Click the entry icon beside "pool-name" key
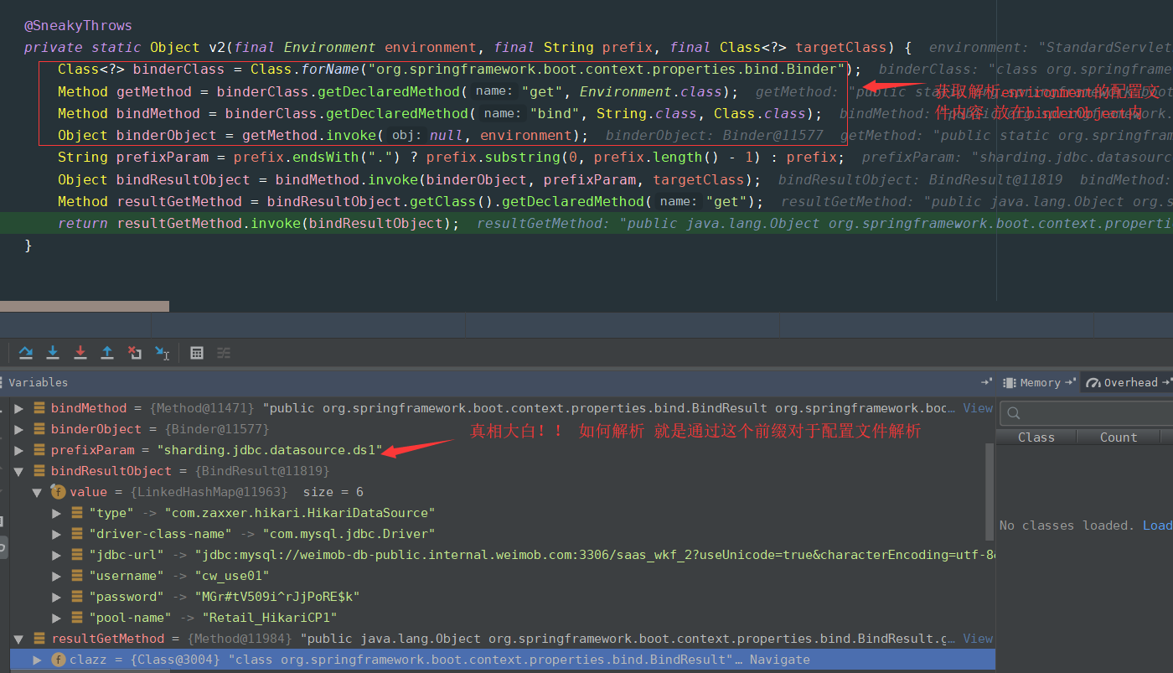 [x=77, y=618]
